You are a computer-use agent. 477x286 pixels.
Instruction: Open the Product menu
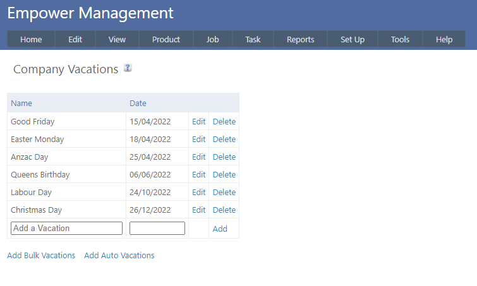pos(166,39)
